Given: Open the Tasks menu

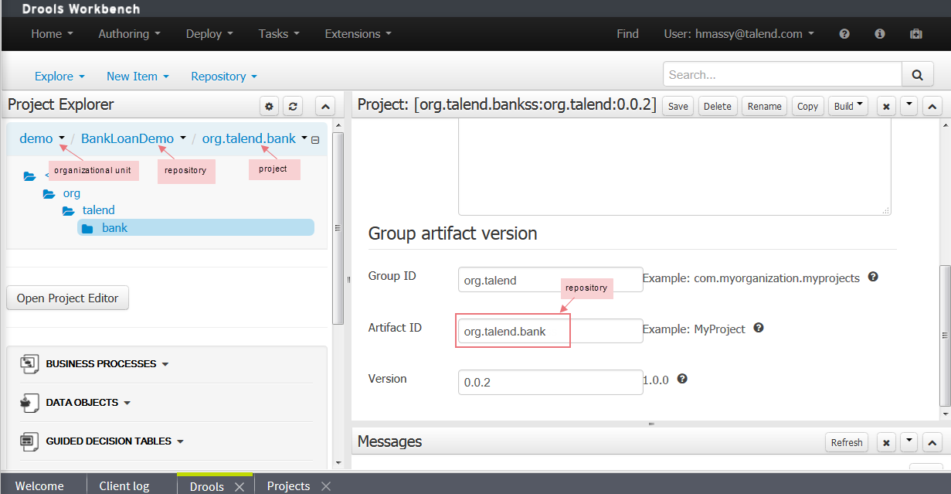Looking at the screenshot, I should click(x=279, y=34).
